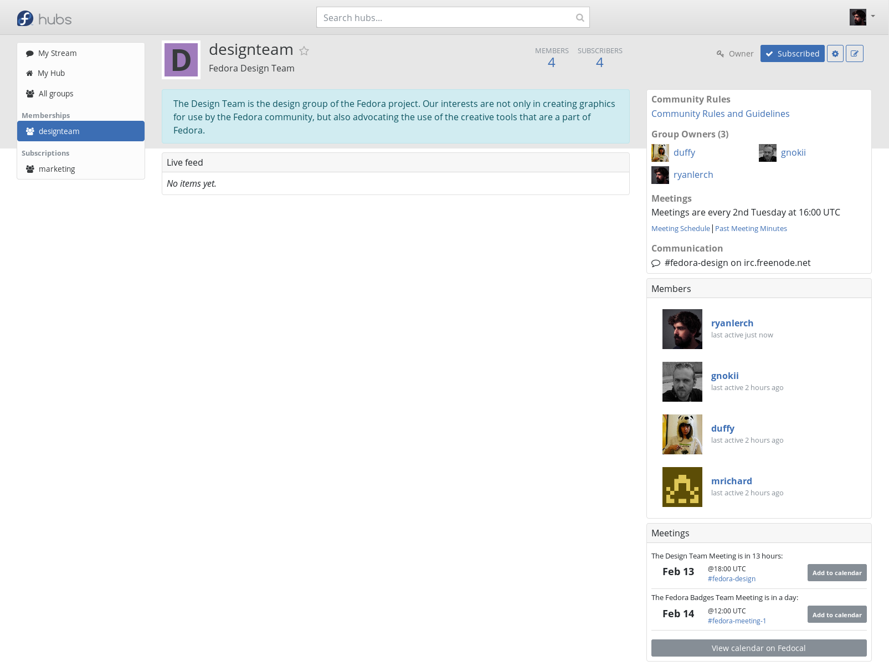889x666 pixels.
Task: Add Feb 13 meeting to calendar
Action: pyautogui.click(x=837, y=573)
